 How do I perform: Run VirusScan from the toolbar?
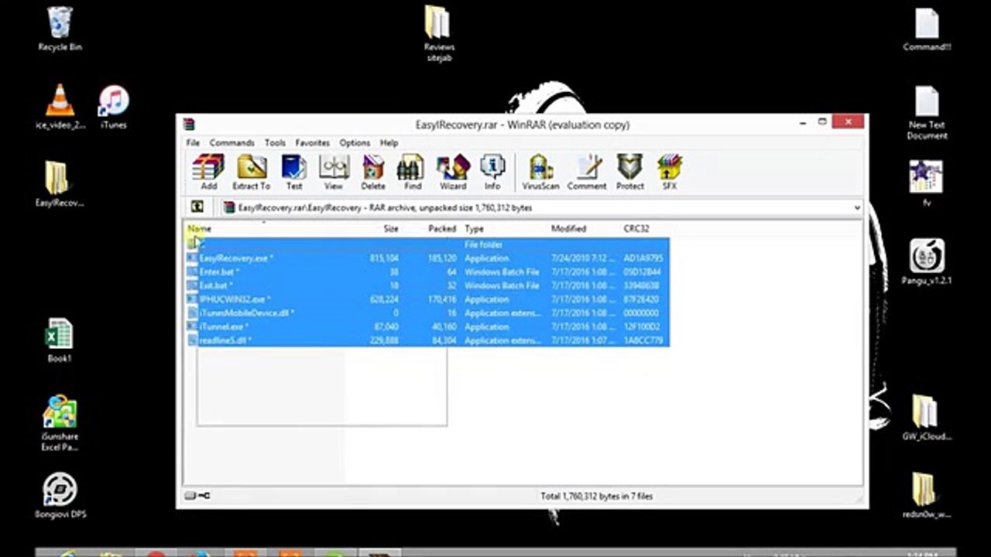coord(540,172)
